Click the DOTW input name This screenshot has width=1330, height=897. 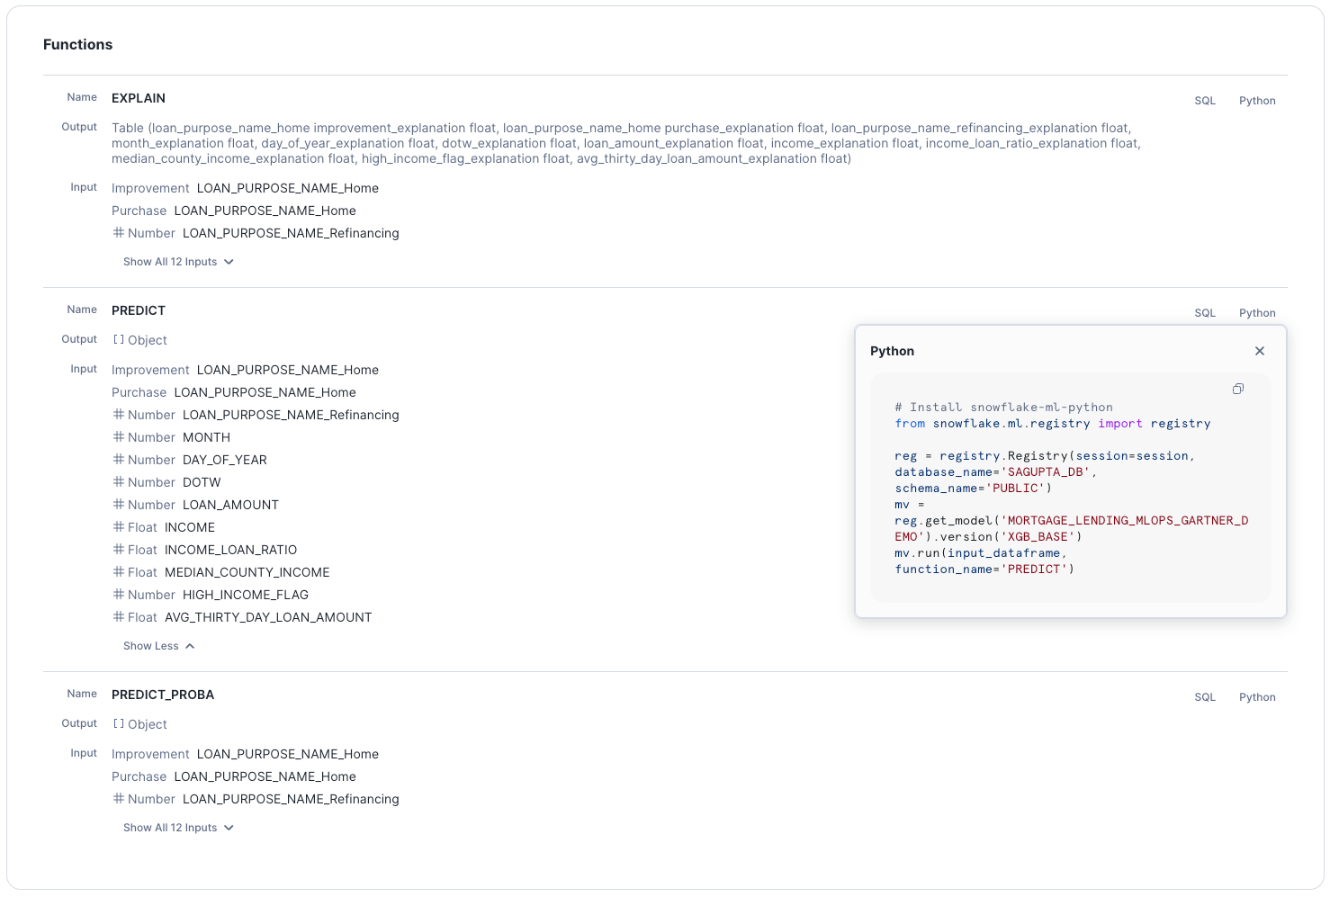click(202, 482)
